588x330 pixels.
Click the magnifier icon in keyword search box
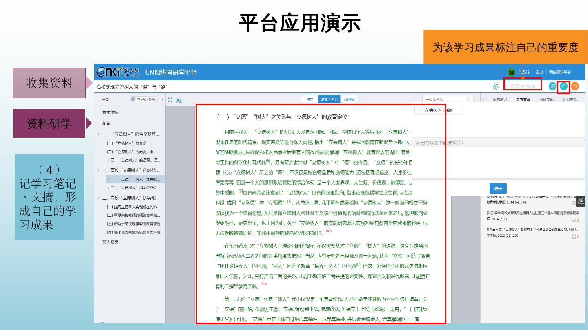469,99
